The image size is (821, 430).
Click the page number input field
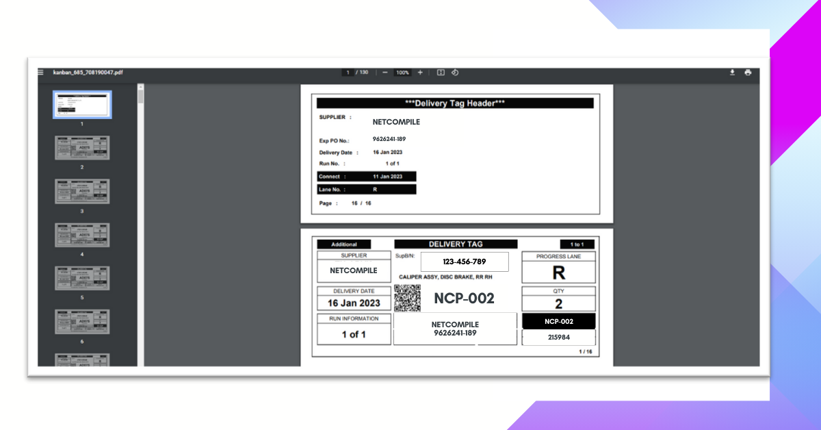(348, 73)
